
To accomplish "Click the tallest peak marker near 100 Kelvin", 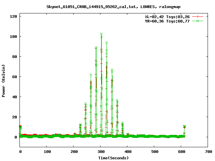I will (x=101, y=34).
